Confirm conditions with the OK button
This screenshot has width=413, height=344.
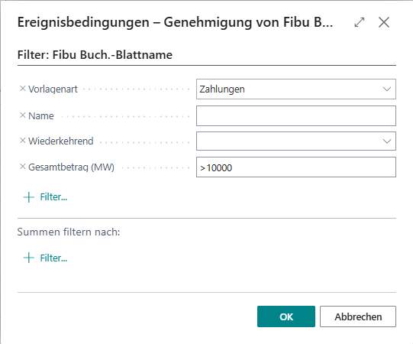pyautogui.click(x=286, y=316)
